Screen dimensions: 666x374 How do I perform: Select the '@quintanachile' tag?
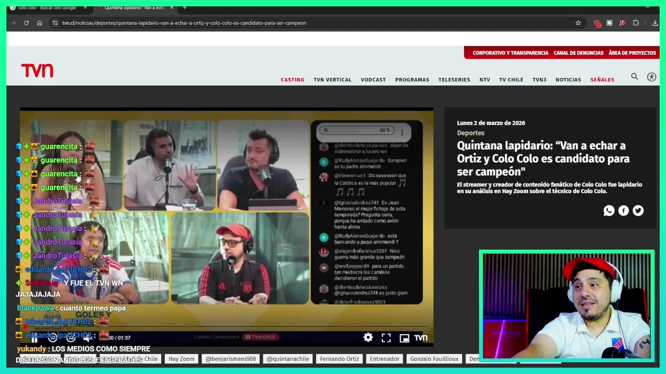[288, 359]
